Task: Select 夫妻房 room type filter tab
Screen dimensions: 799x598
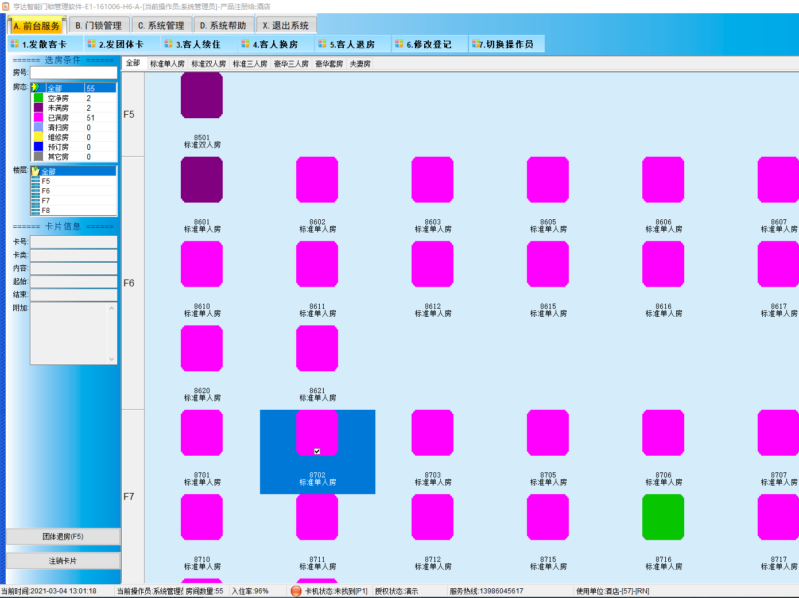Action: pyautogui.click(x=360, y=64)
